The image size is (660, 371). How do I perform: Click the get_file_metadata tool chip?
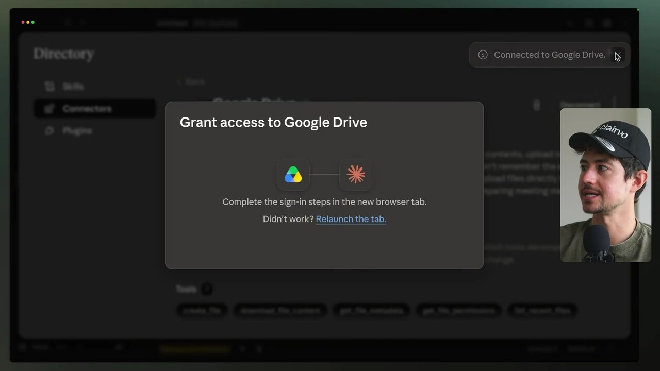(x=371, y=310)
